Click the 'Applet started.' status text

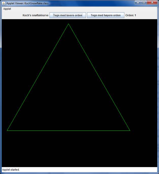pyautogui.click(x=11, y=170)
